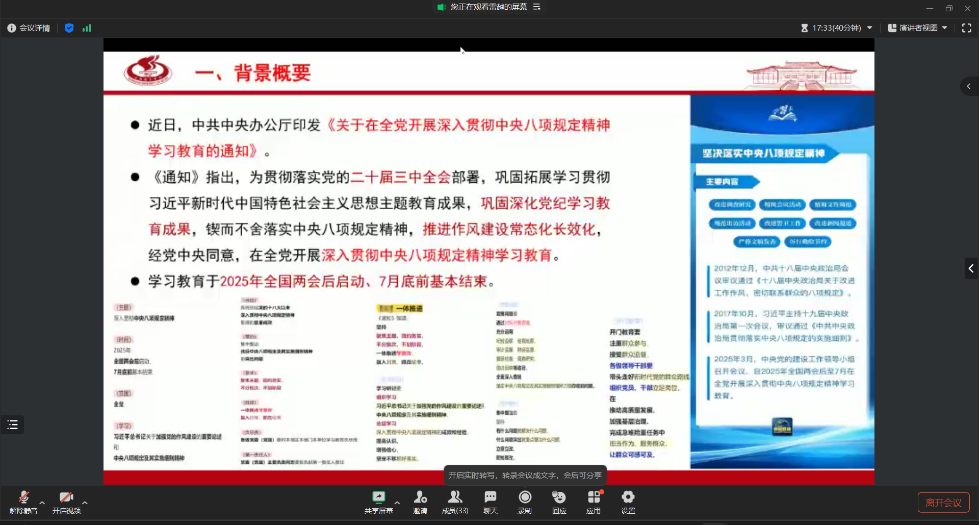The width and height of the screenshot is (979, 525).
Task: Open the screen-sharing options menu at top
Action: tap(536, 7)
